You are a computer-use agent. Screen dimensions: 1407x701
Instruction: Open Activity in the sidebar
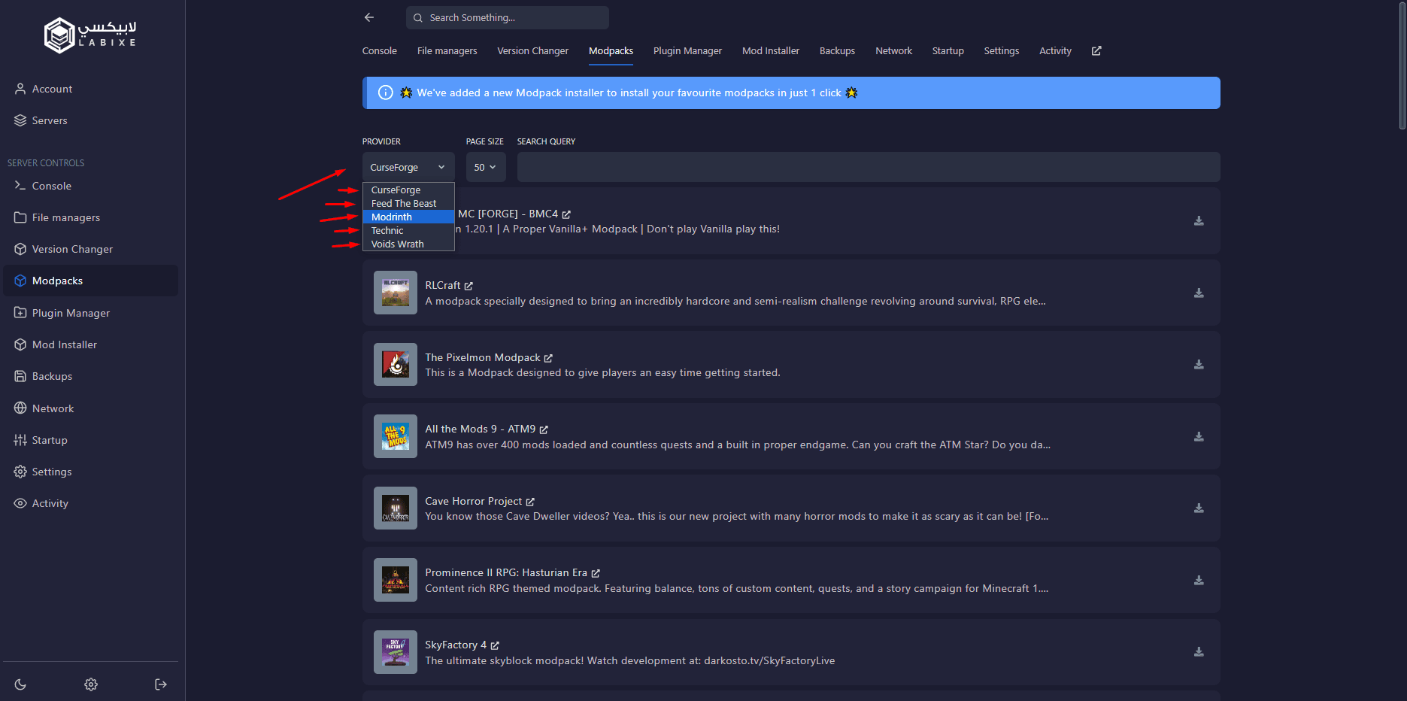[x=90, y=503]
